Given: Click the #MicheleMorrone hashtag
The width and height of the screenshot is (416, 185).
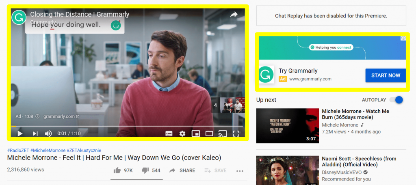Looking at the screenshot, I should coord(48,150).
